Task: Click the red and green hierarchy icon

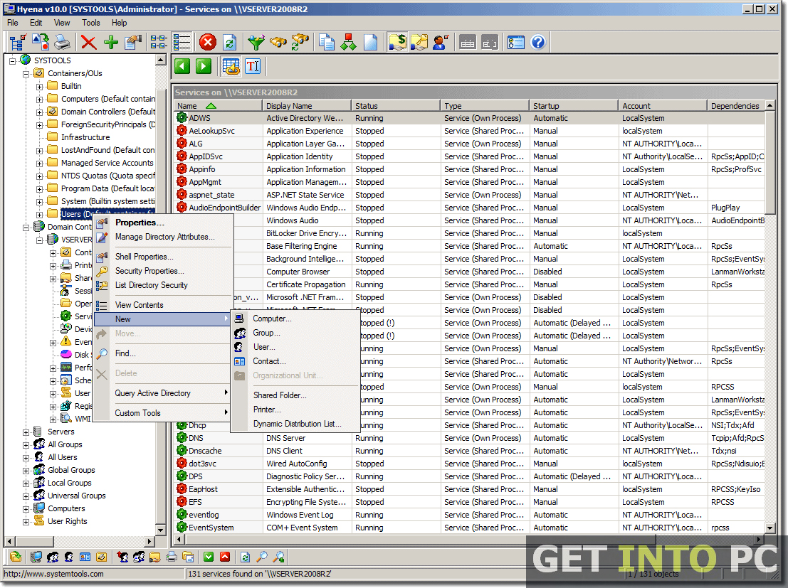Action: click(x=348, y=42)
